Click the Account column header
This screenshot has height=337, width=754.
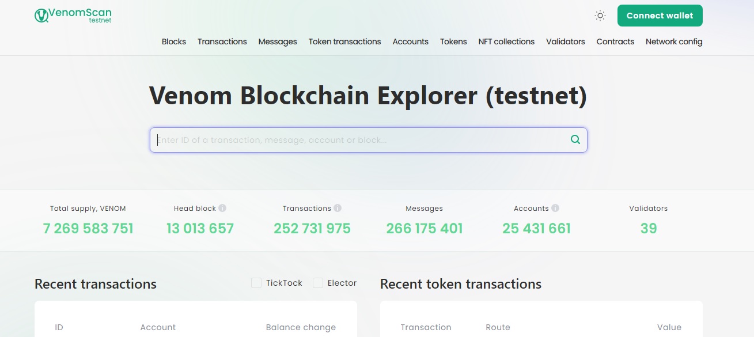[158, 327]
